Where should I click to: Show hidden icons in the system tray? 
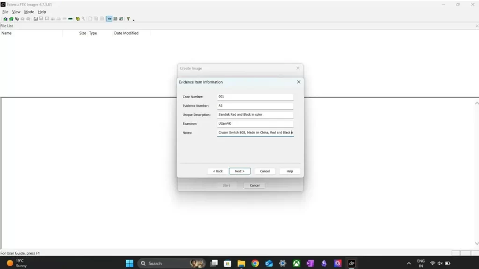click(409, 263)
